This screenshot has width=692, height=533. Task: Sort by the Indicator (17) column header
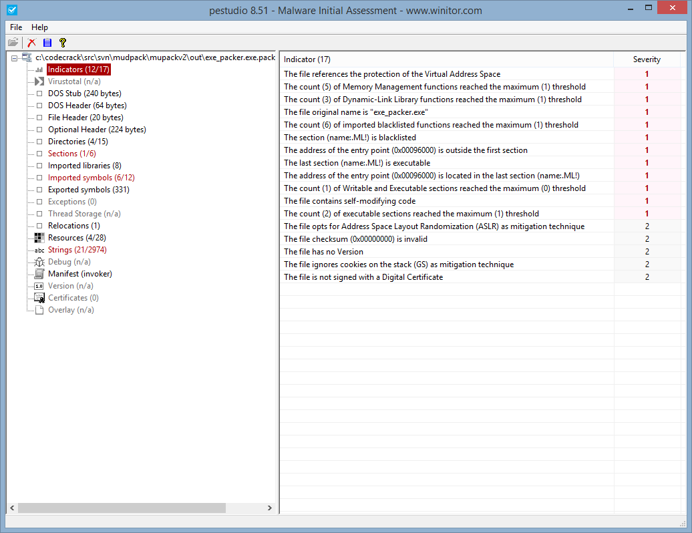click(447, 59)
